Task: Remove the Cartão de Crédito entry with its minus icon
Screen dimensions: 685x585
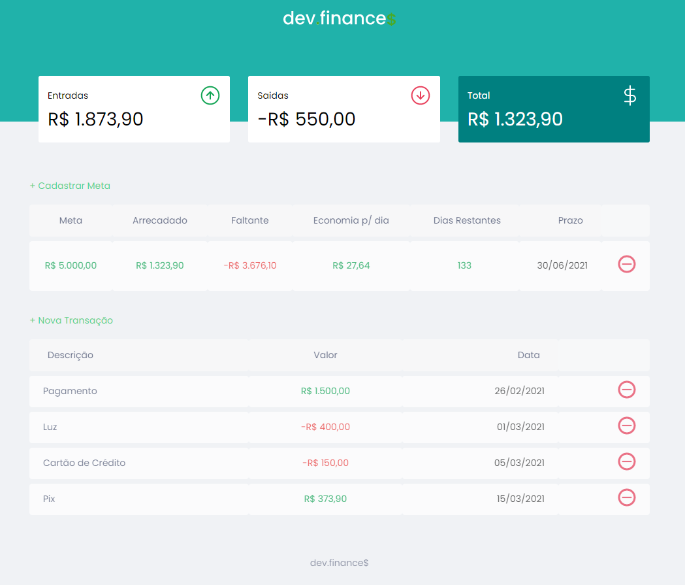Action: (626, 461)
